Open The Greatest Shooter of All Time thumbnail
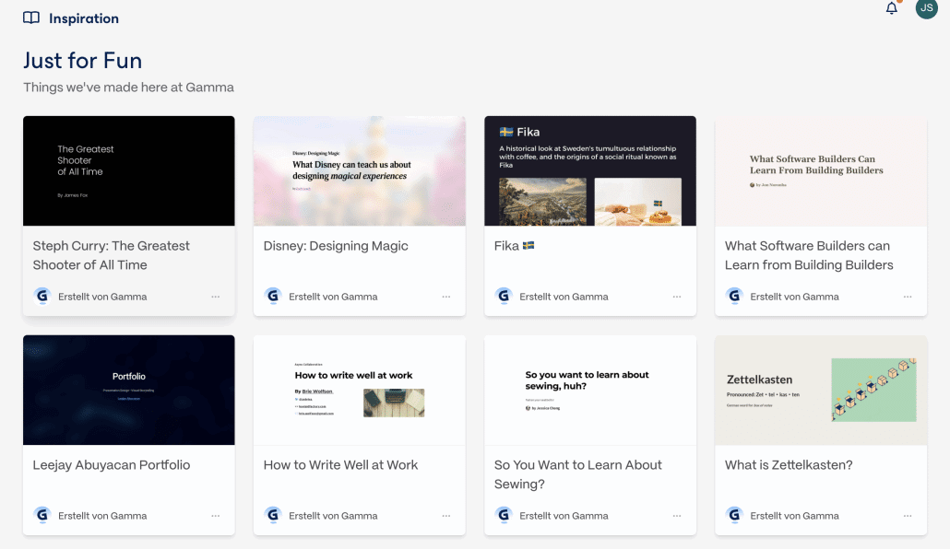The image size is (950, 549). (x=128, y=170)
